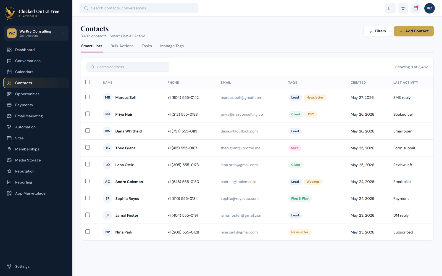The image size is (442, 276).
Task: Click the Conversations speech bubble icon
Action: tap(9, 61)
